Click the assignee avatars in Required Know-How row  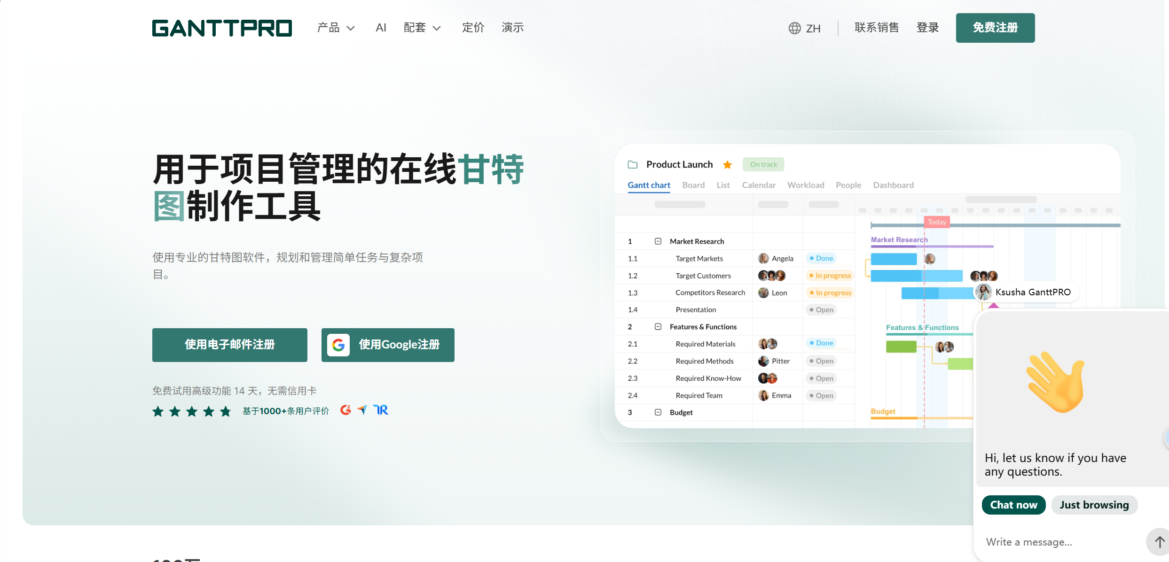pos(768,378)
